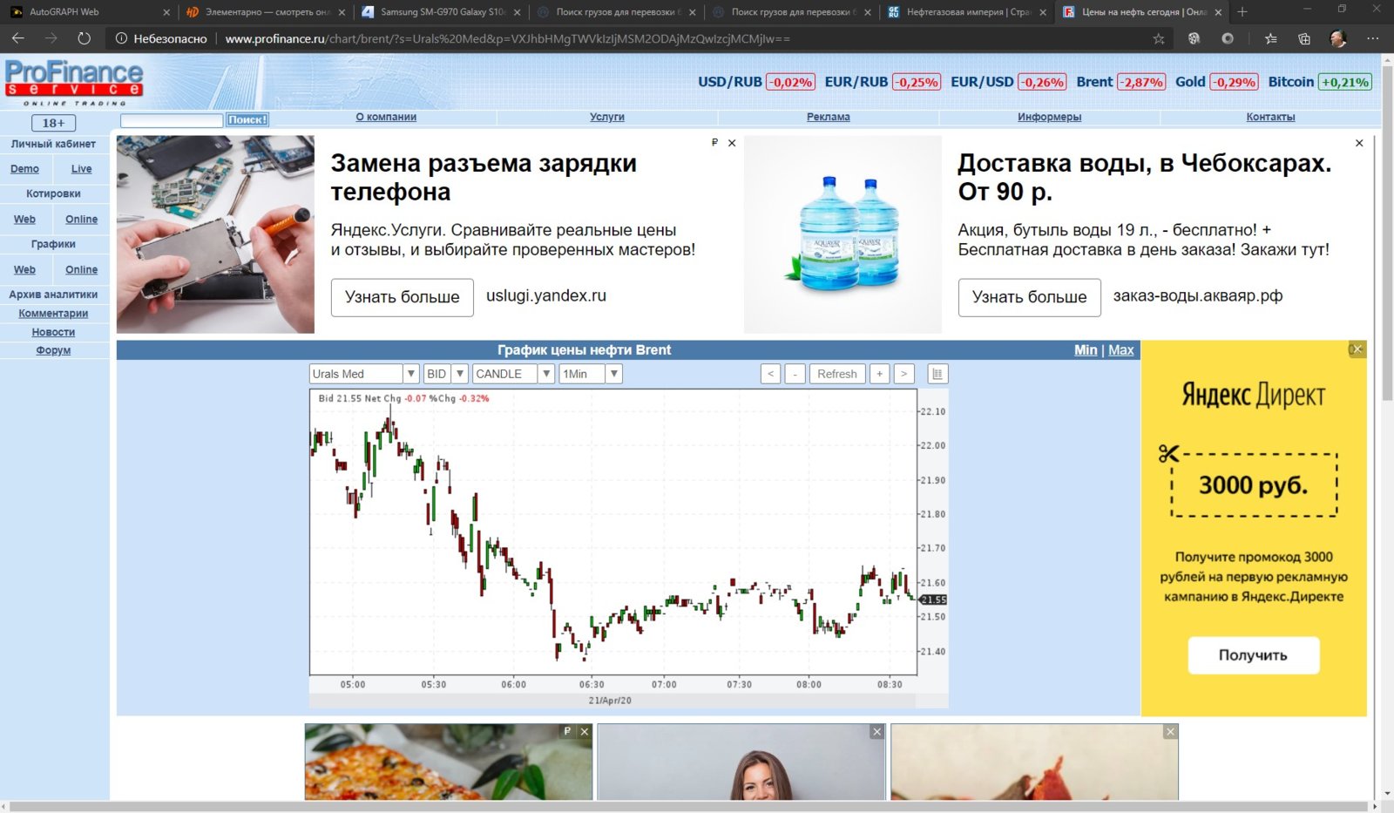The height and width of the screenshot is (813, 1394).
Task: Expand the CANDLE chart type dropdown
Action: click(x=545, y=374)
